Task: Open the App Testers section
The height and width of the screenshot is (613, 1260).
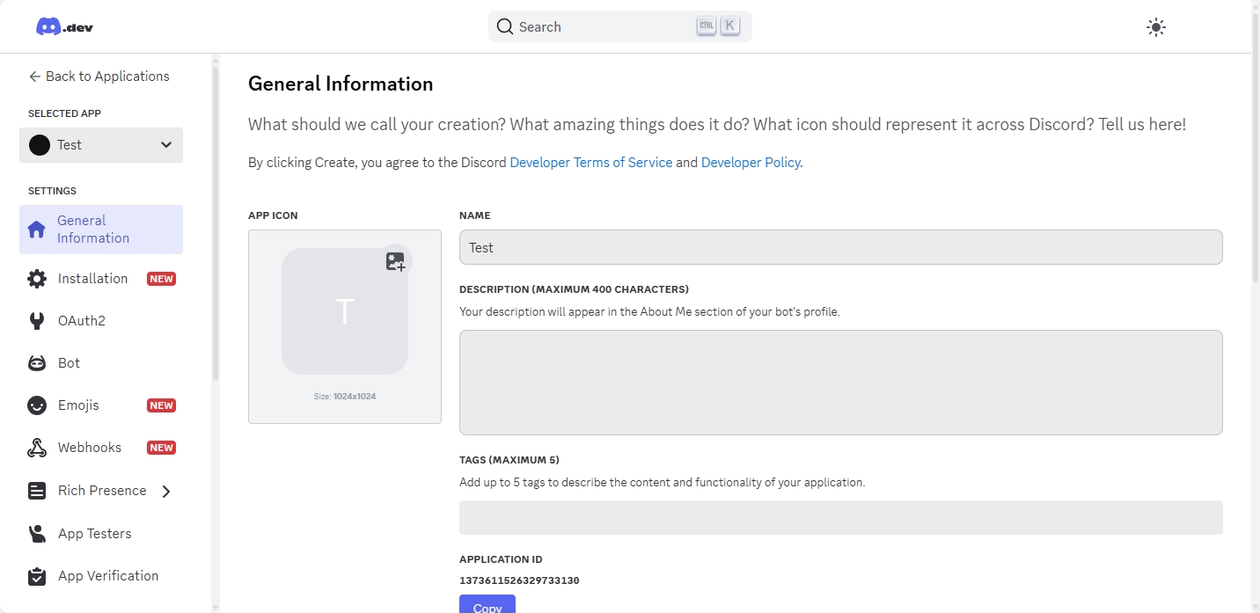Action: tap(101, 534)
